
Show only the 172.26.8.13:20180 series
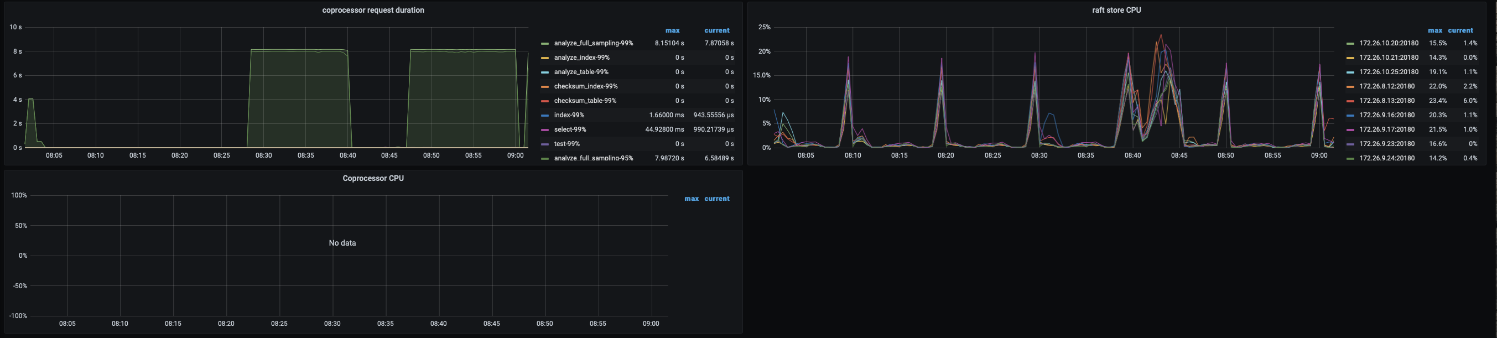pyautogui.click(x=1386, y=101)
